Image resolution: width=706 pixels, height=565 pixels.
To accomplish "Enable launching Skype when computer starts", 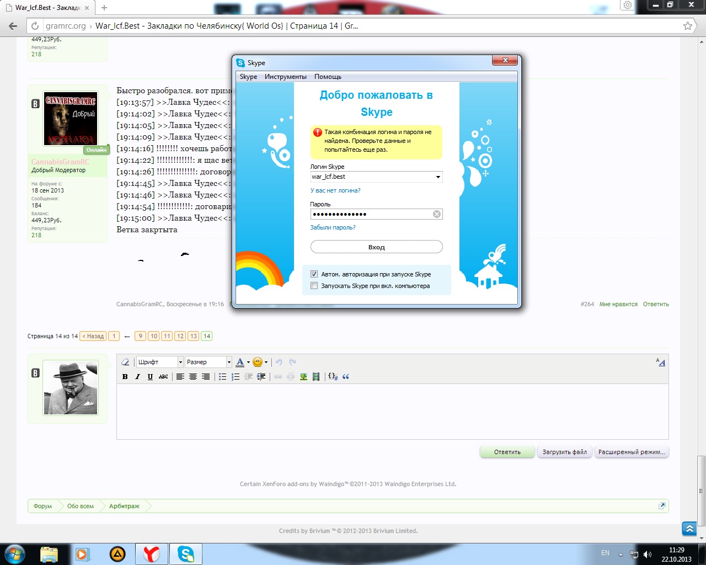I will 314,286.
